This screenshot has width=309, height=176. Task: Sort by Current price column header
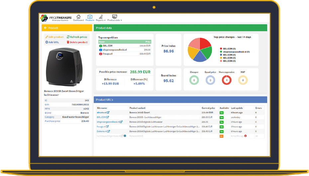pyautogui.click(x=208, y=108)
